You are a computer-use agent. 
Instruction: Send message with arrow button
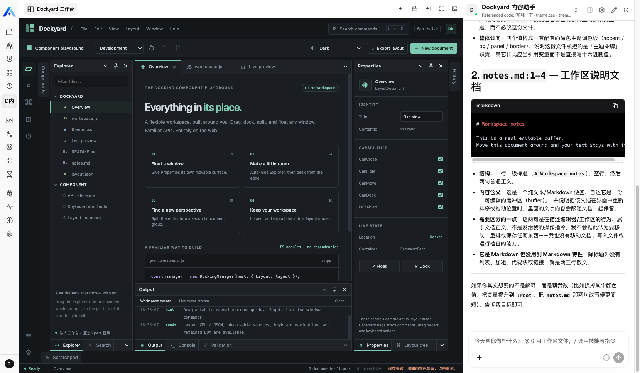(619, 358)
